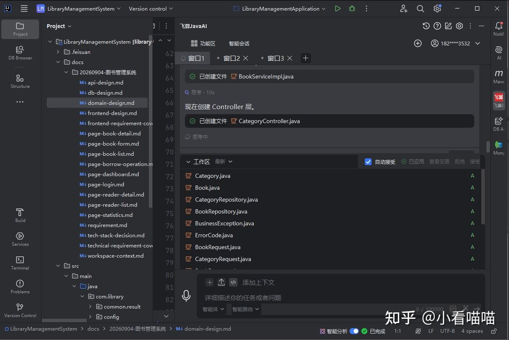
Task: Click the microphone voice input icon
Action: [x=186, y=296]
